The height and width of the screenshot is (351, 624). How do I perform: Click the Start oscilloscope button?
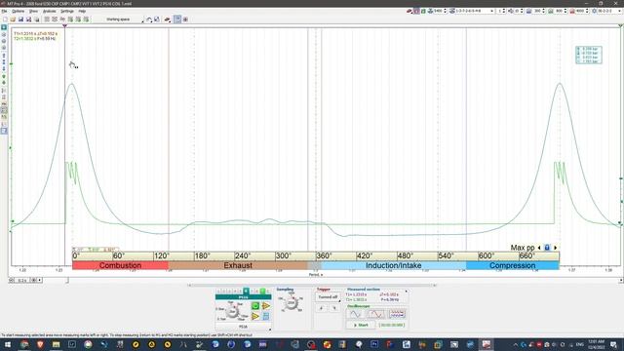pyautogui.click(x=361, y=325)
